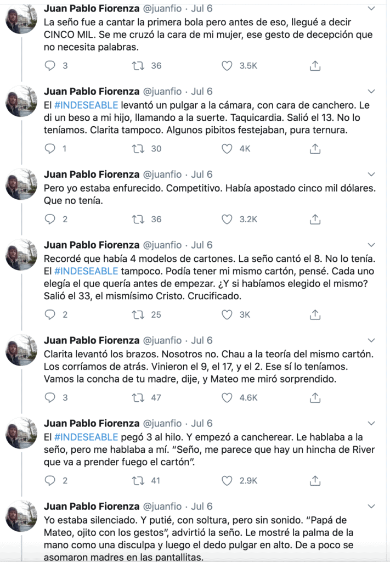This screenshot has height=562, width=390.
Task: Reply to the 'CINCO MIL' tweet
Action: (50, 66)
